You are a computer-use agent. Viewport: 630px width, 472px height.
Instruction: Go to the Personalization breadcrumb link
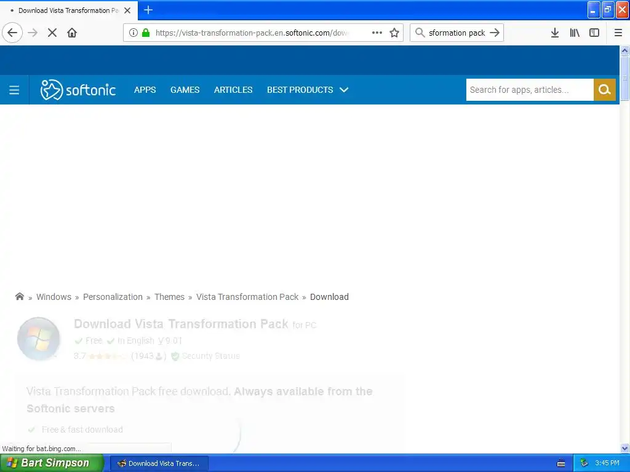point(113,297)
